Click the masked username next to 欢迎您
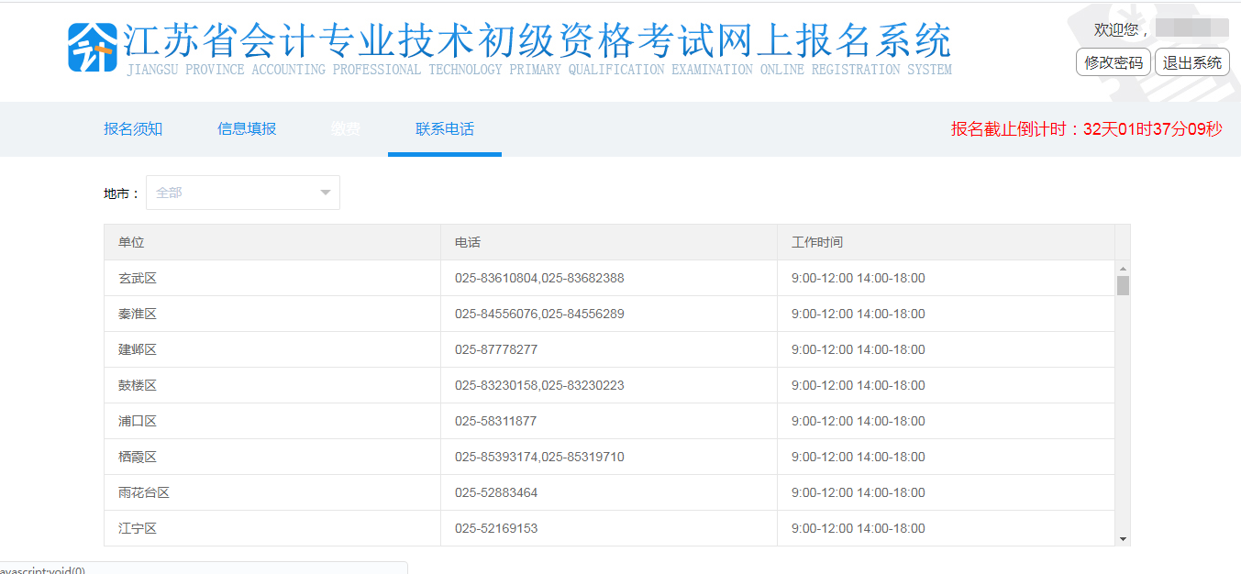This screenshot has width=1241, height=574. [1194, 28]
